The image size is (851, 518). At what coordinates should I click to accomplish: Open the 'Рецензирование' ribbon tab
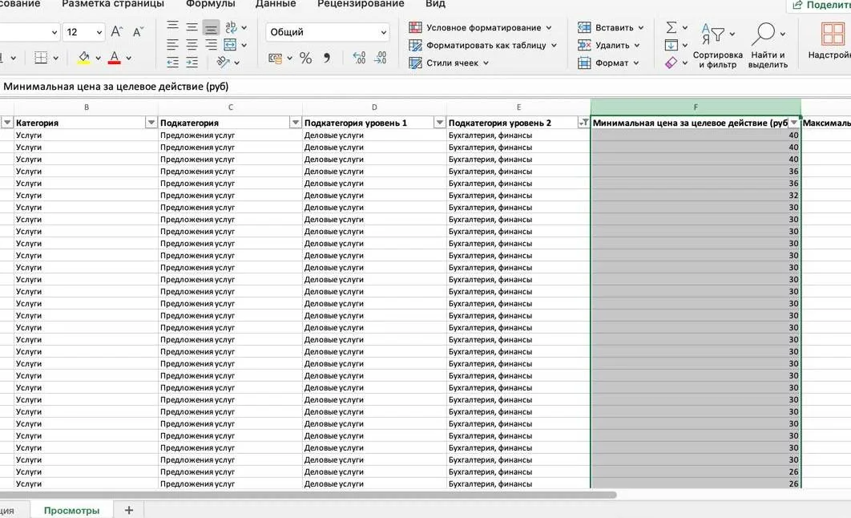361,4
